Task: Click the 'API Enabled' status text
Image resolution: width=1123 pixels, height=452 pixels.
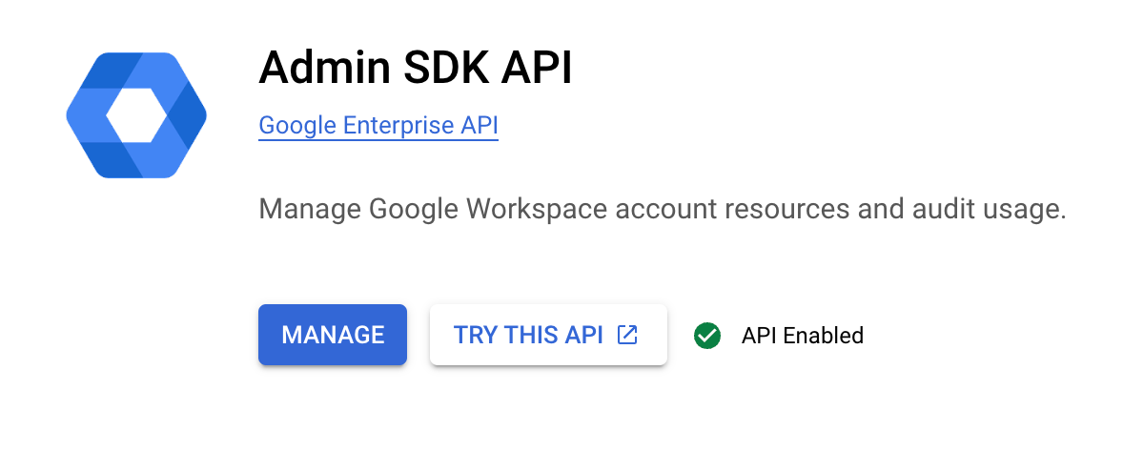Action: point(802,336)
